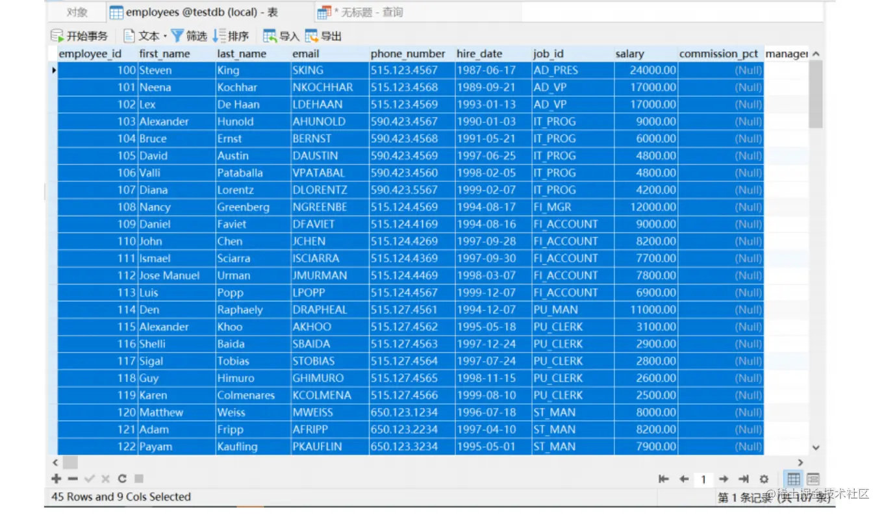Select the "Raphaely" last name cell
Viewport: 884px width, 515px height.
click(x=253, y=310)
